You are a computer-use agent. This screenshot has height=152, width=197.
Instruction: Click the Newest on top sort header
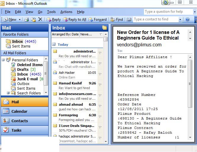91,34
